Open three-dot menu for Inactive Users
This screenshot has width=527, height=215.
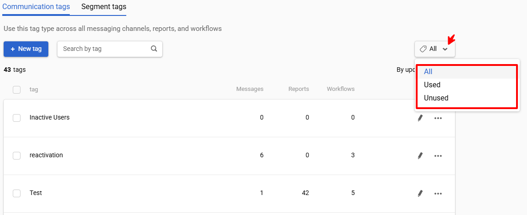(x=438, y=118)
